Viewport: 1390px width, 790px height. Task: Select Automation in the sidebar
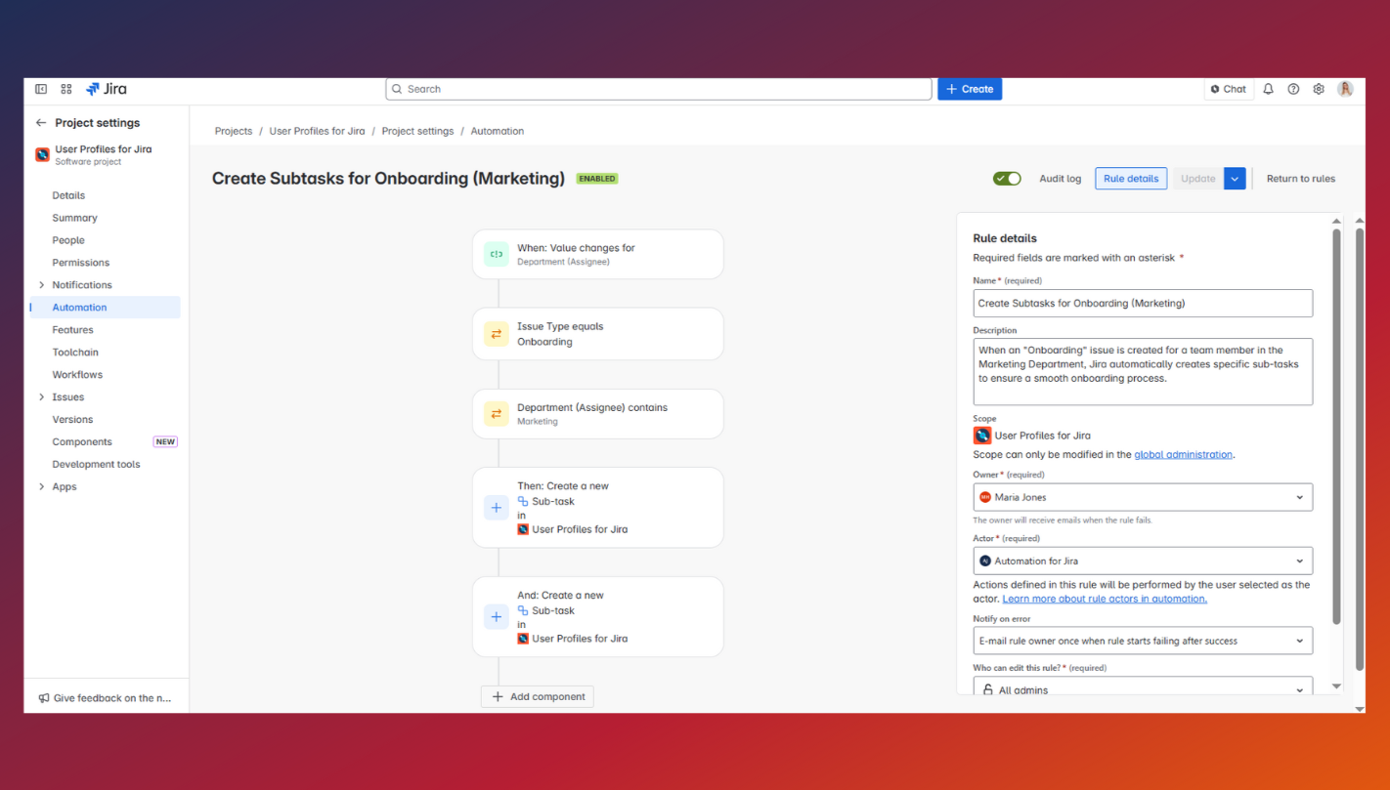(105, 308)
